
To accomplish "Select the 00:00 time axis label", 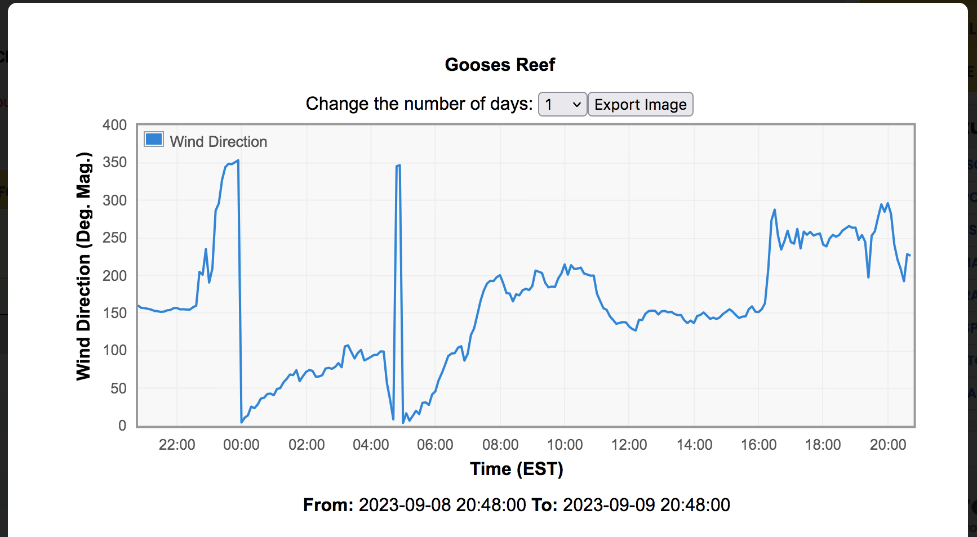I will pyautogui.click(x=241, y=445).
